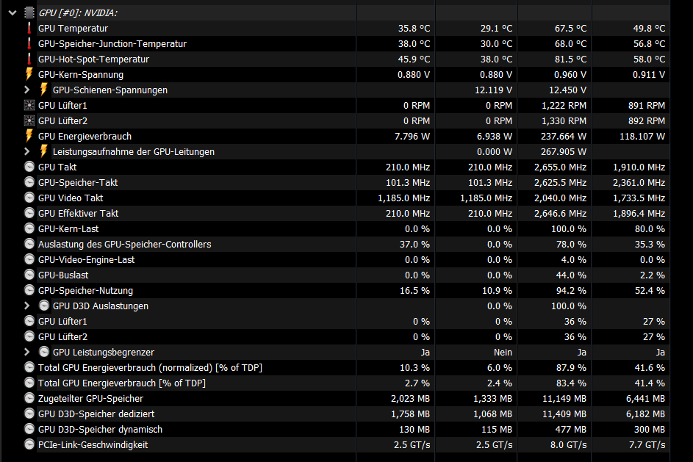Screen dimensions: 693x462
Task: Click lightning icon of GPU Energieverbrauch
Action: click(29, 136)
